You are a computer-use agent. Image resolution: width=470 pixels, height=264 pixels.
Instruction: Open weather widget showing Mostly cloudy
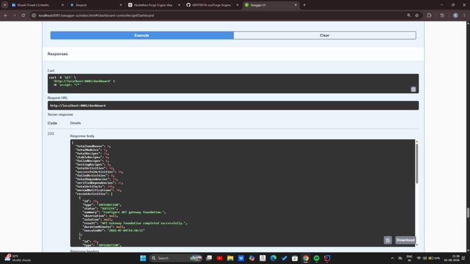pyautogui.click(x=18, y=258)
